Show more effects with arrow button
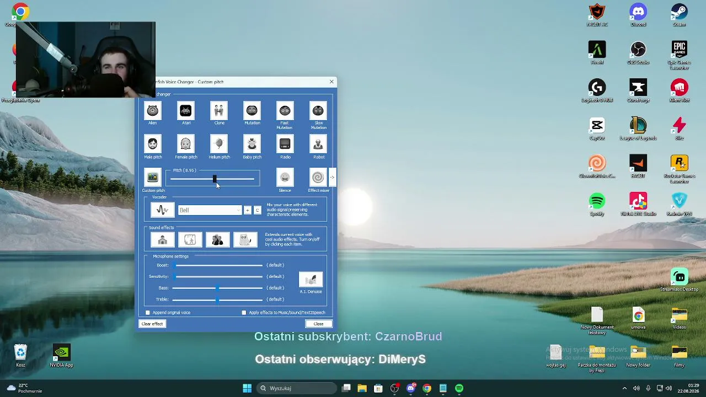Screen dimensions: 706x397 [x=332, y=178]
